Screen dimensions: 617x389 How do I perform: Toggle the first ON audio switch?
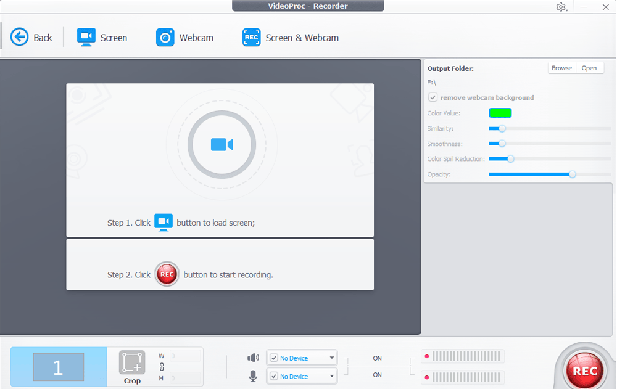377,358
